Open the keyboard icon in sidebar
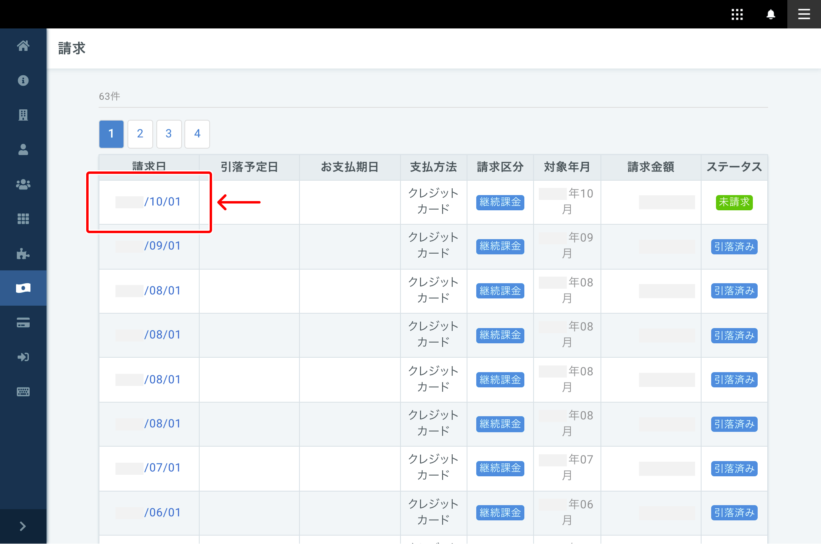 point(23,392)
